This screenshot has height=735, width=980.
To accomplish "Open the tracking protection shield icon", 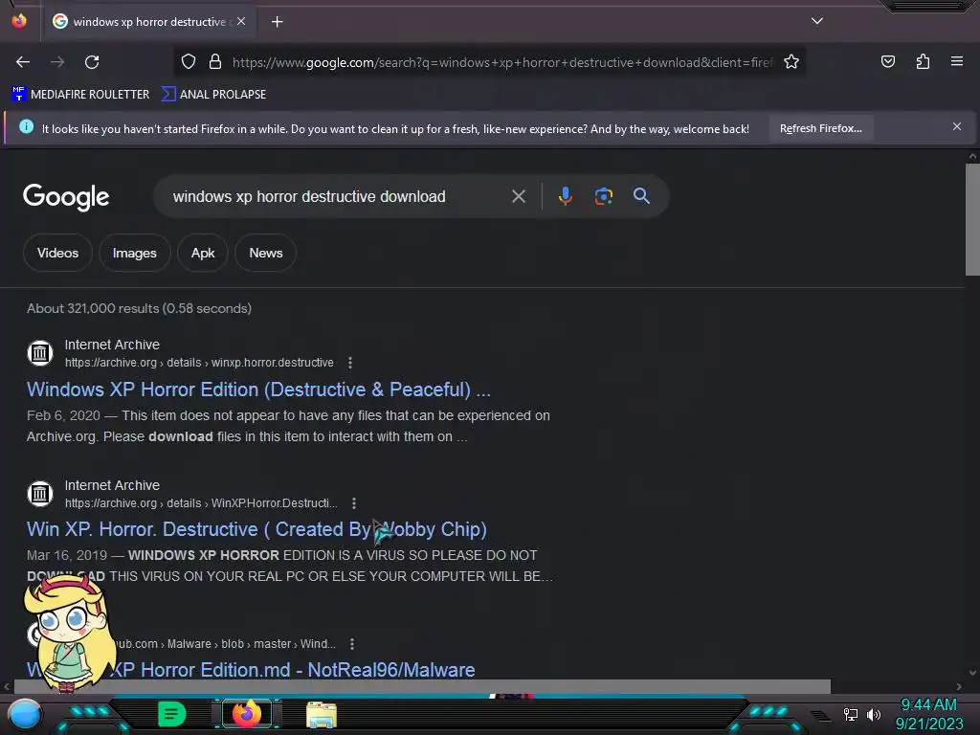I will tap(189, 61).
